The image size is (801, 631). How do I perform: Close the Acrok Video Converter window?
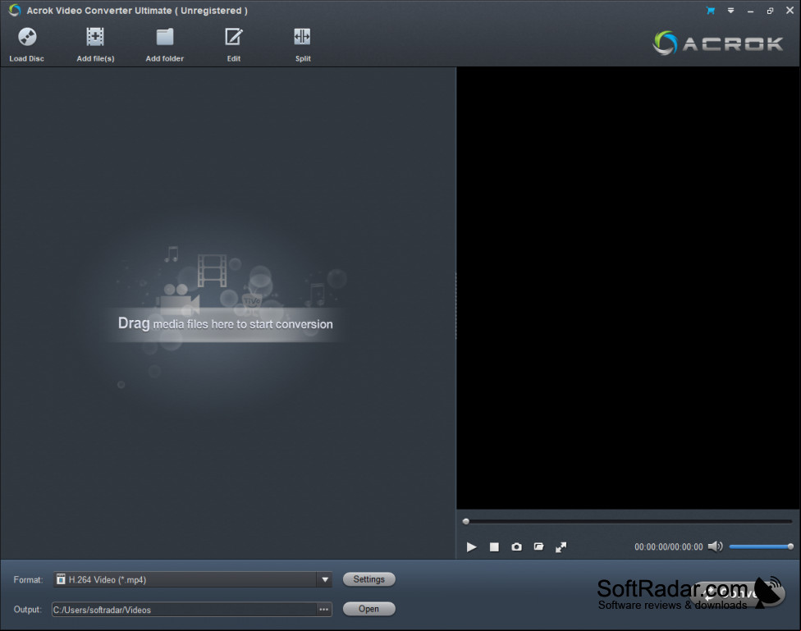pos(790,10)
